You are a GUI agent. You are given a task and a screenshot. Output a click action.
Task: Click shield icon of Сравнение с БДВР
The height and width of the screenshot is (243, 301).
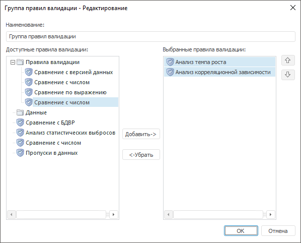[20, 123]
